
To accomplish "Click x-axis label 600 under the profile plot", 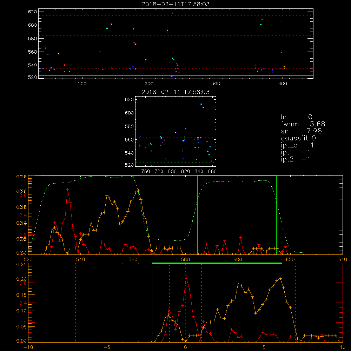I will pyautogui.click(x=238, y=260).
